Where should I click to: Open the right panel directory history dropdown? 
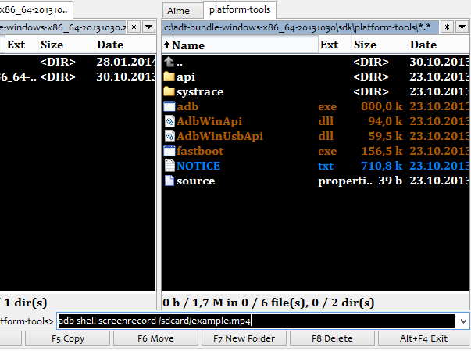(462, 27)
